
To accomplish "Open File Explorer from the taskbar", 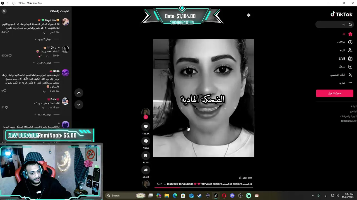I will tap(167, 196).
